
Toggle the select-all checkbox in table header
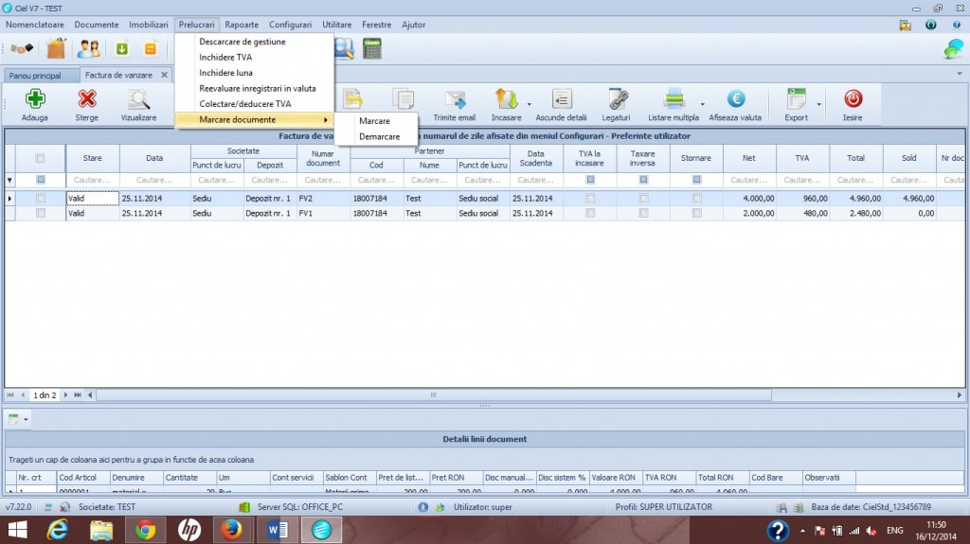40,158
